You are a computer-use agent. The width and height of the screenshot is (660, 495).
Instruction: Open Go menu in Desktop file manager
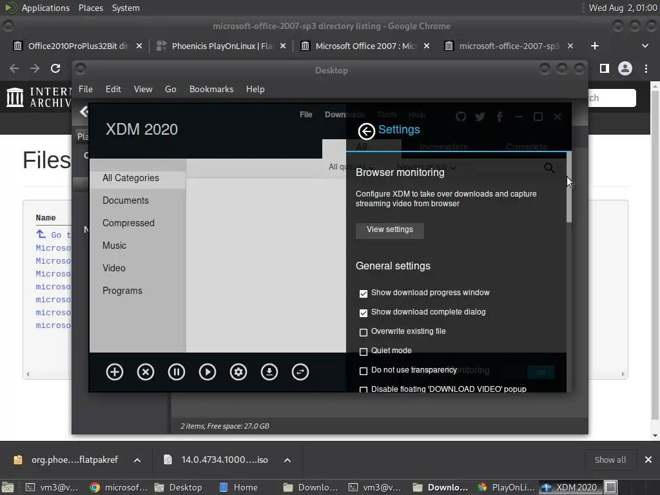pos(170,89)
